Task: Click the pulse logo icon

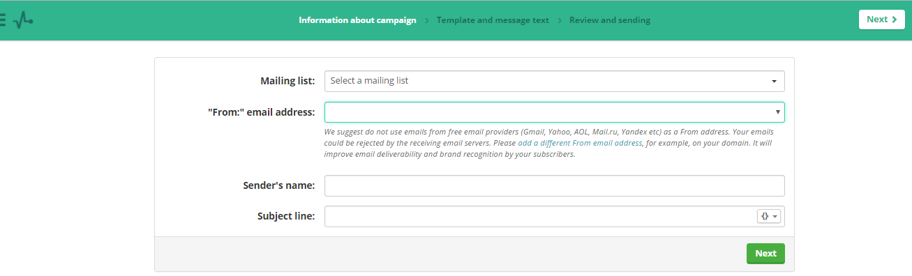Action: click(x=23, y=20)
